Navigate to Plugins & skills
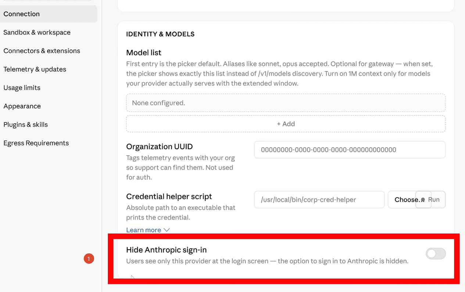The width and height of the screenshot is (465, 292). coord(25,124)
